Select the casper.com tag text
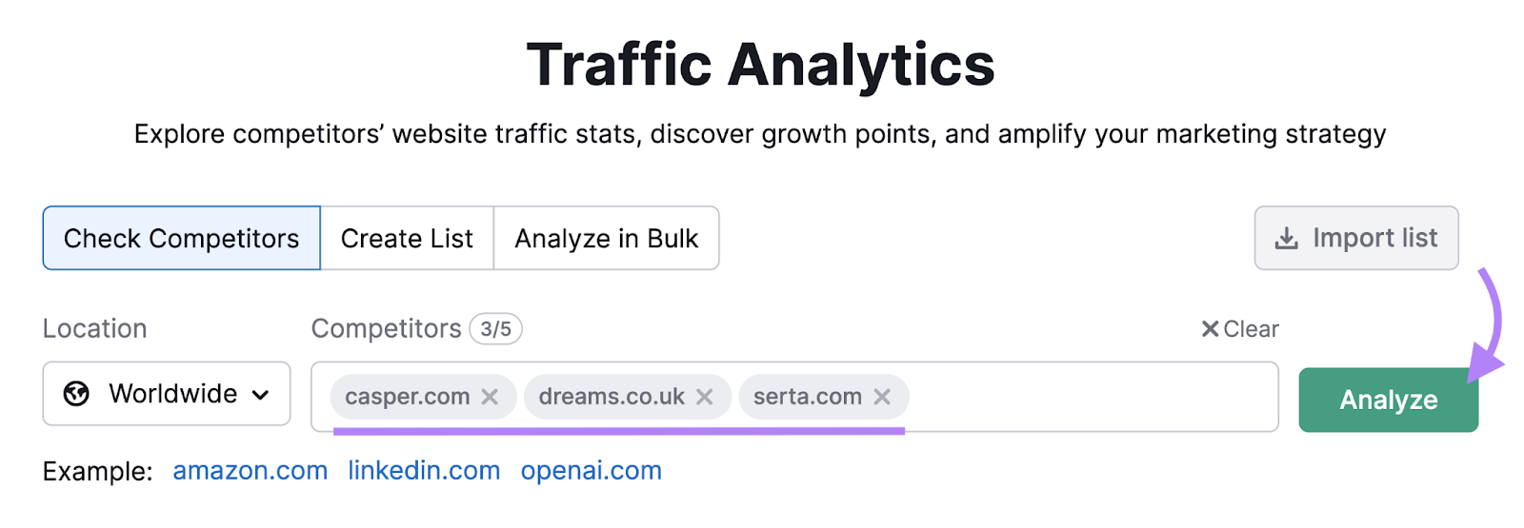 (407, 397)
